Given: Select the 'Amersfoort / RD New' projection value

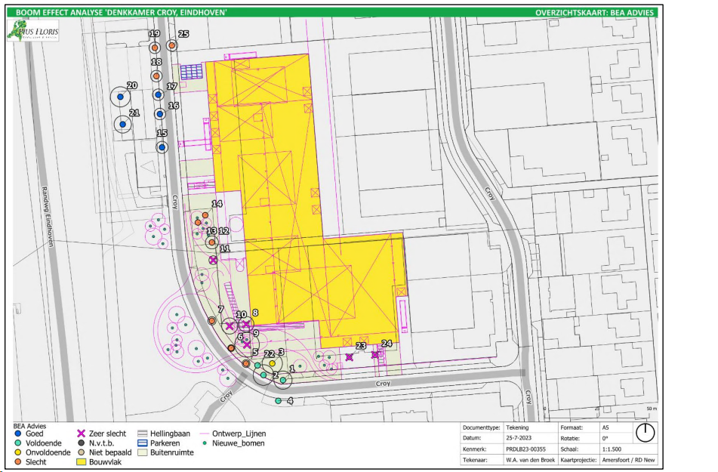Looking at the screenshot, I should coord(628,460).
